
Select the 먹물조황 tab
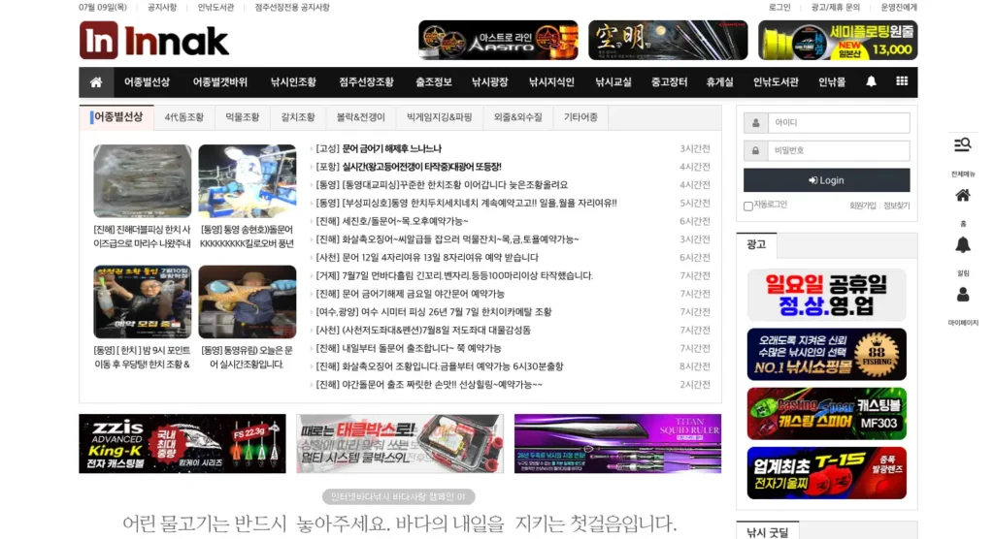click(242, 118)
